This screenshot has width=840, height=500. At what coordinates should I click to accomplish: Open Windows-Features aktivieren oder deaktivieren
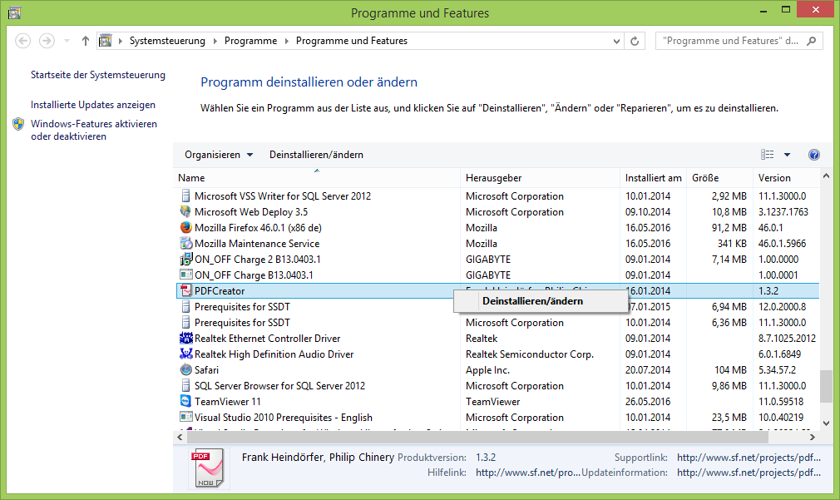click(94, 131)
